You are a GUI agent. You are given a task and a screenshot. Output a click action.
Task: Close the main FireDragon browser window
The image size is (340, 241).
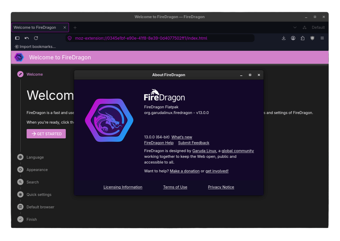(x=324, y=17)
